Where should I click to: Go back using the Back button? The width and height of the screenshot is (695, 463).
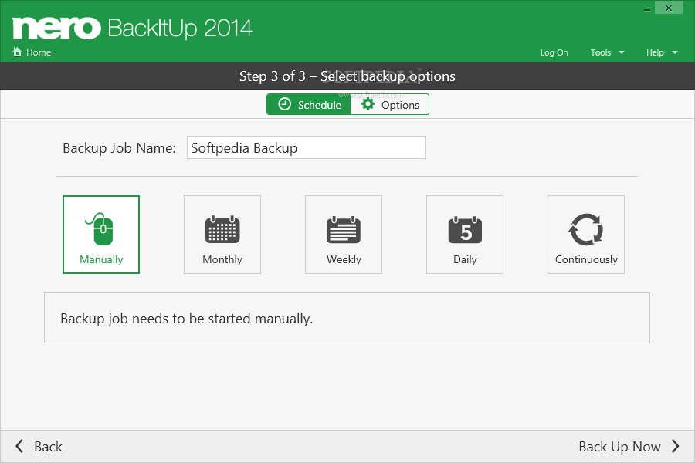(39, 446)
